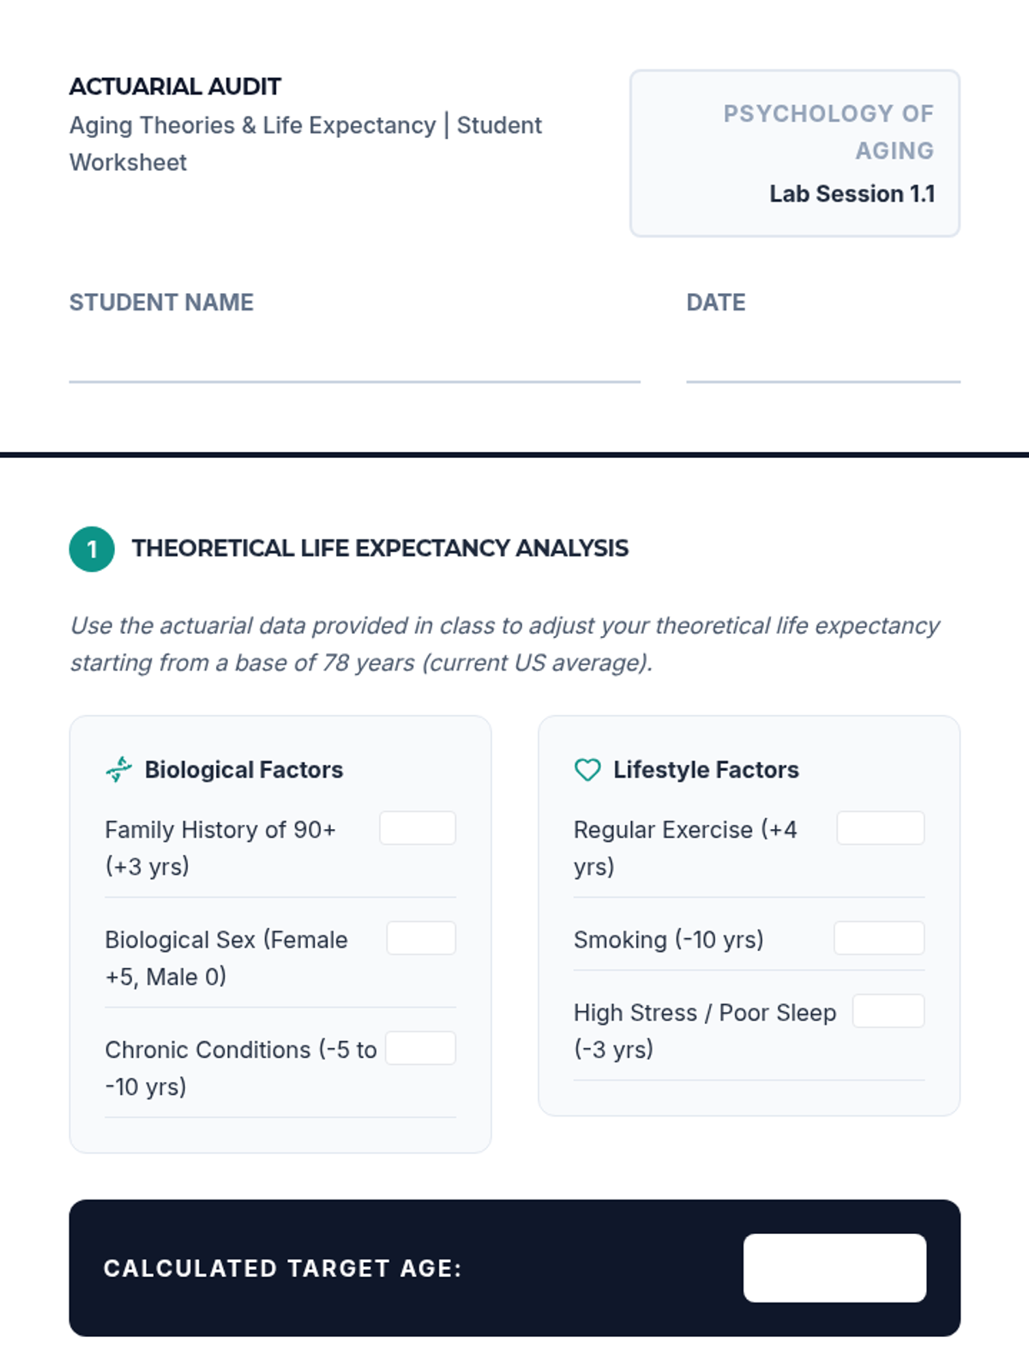Click the Psychology of Aging course card
This screenshot has height=1372, width=1029.
[x=795, y=153]
